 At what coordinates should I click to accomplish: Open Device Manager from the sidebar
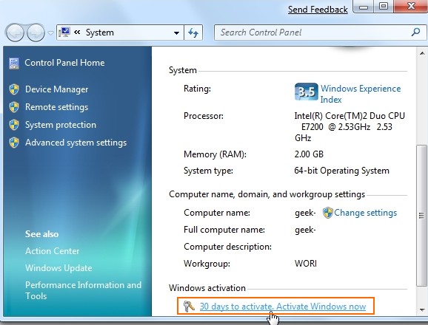click(x=56, y=89)
